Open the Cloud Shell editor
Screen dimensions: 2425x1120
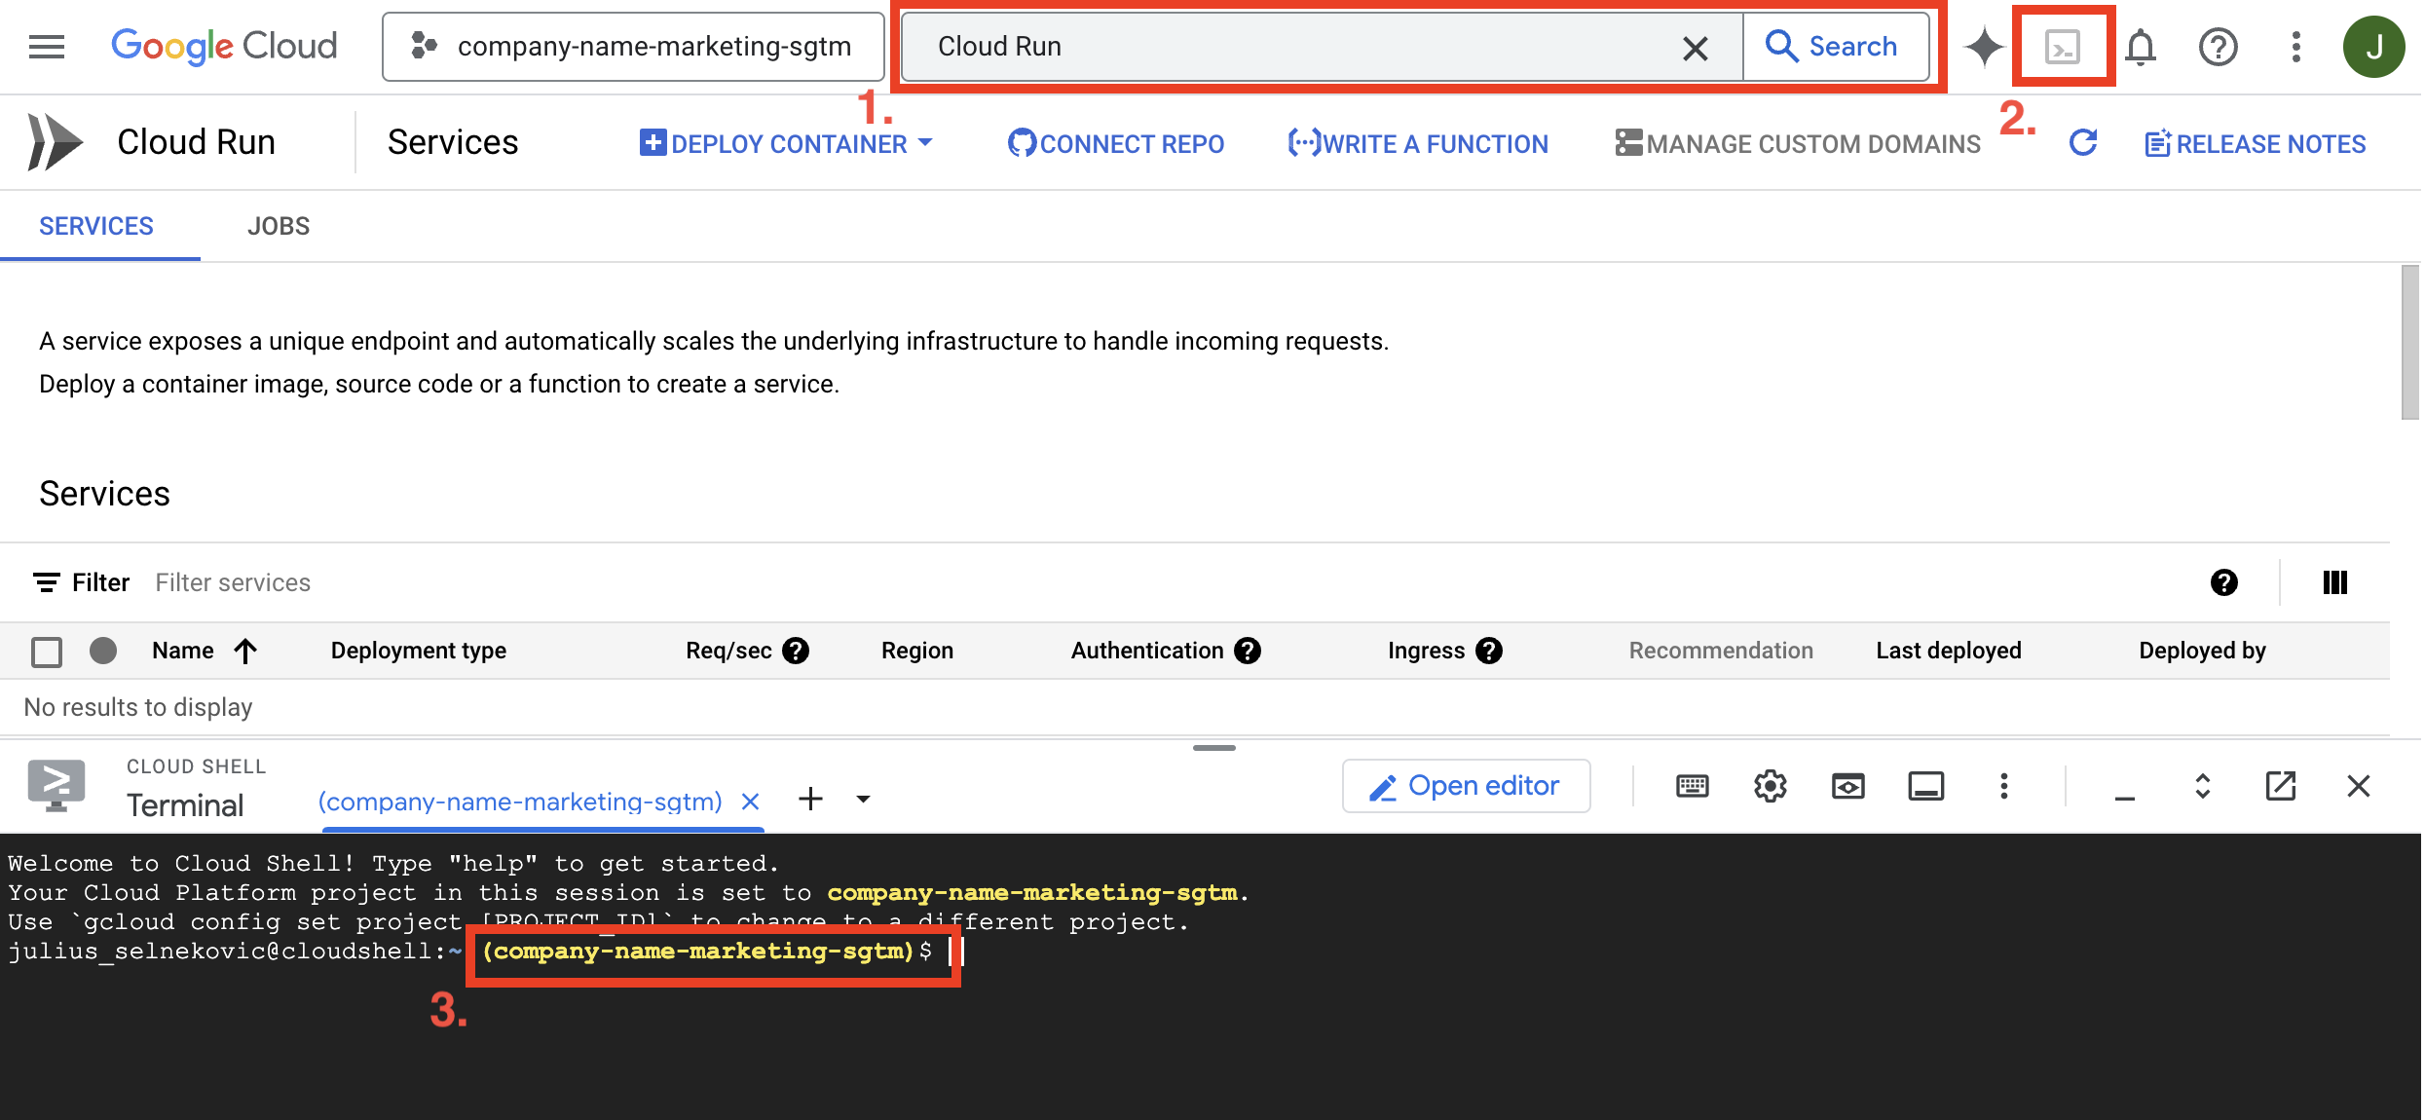[1465, 786]
